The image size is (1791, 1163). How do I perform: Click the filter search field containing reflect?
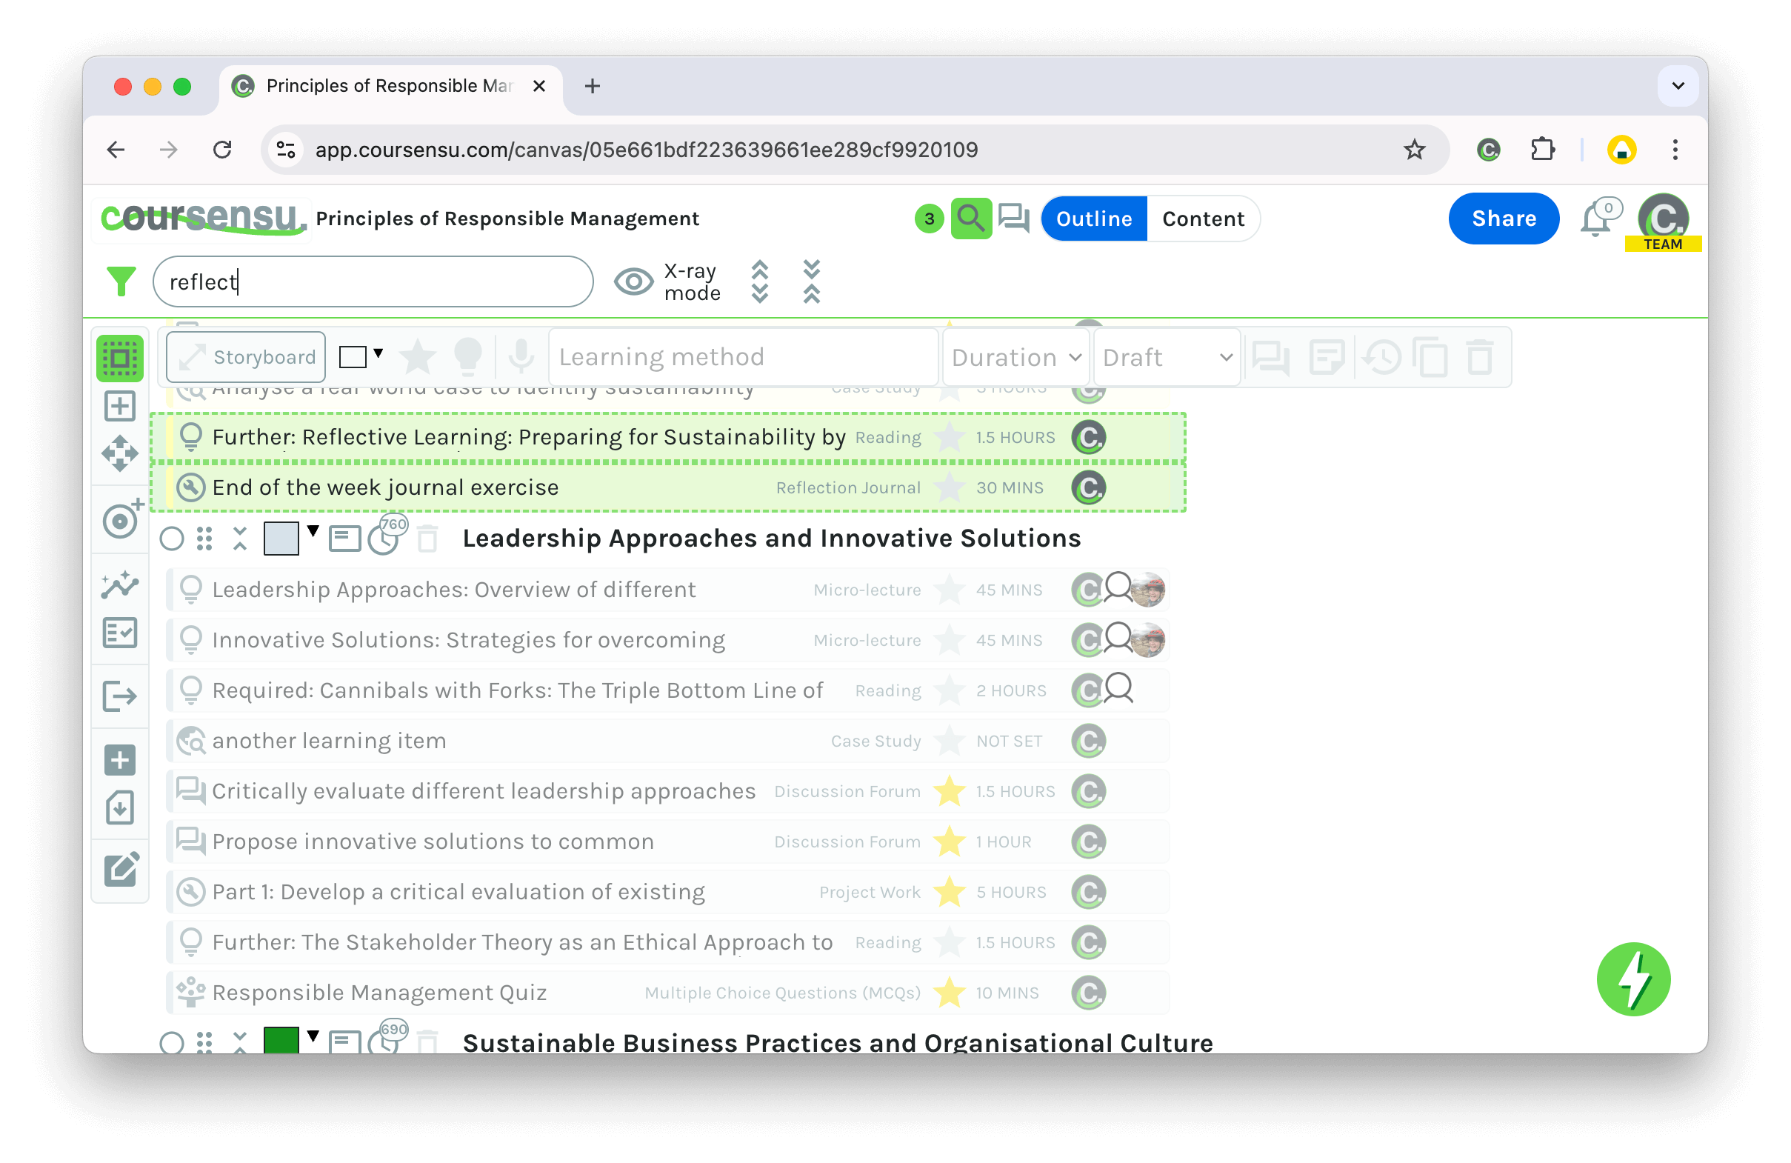(373, 281)
